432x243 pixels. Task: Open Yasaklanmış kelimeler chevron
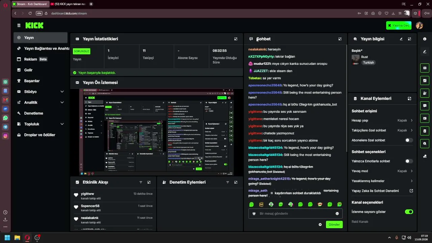[x=412, y=181]
